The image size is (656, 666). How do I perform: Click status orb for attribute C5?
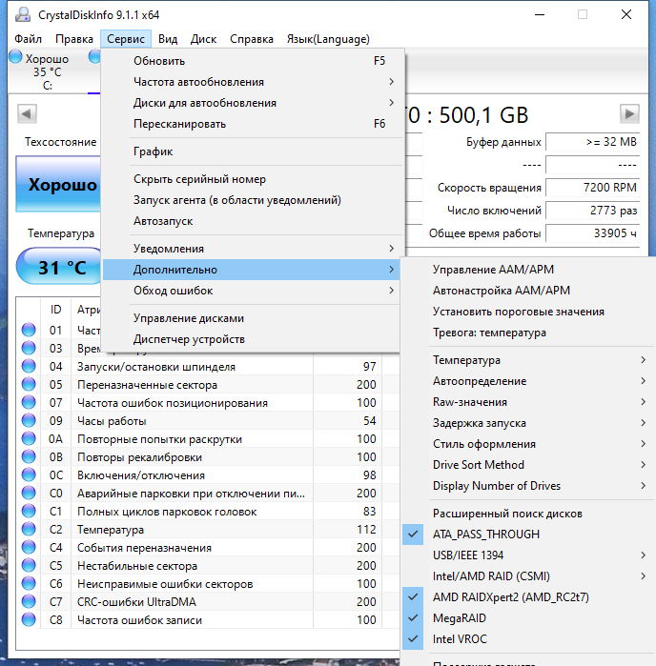[29, 566]
